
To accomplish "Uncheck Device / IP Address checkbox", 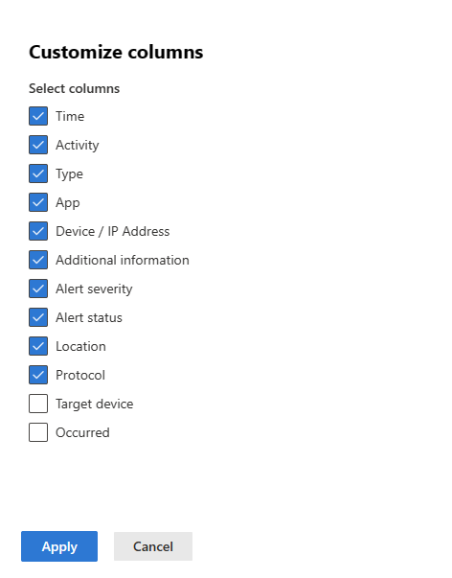I will [x=38, y=231].
